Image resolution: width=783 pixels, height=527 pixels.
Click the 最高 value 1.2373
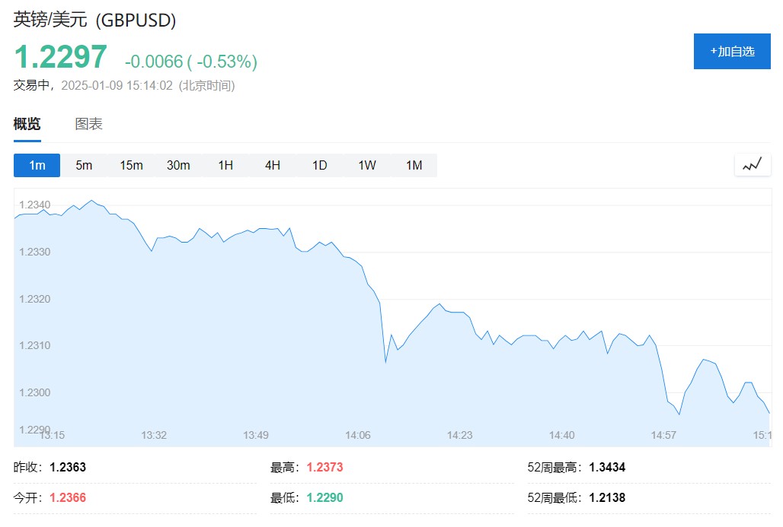click(325, 467)
